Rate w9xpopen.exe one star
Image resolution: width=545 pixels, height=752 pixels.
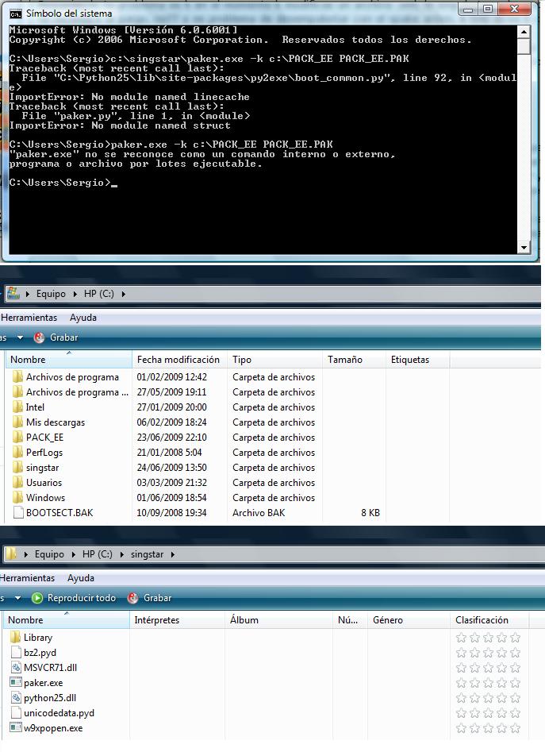point(461,728)
